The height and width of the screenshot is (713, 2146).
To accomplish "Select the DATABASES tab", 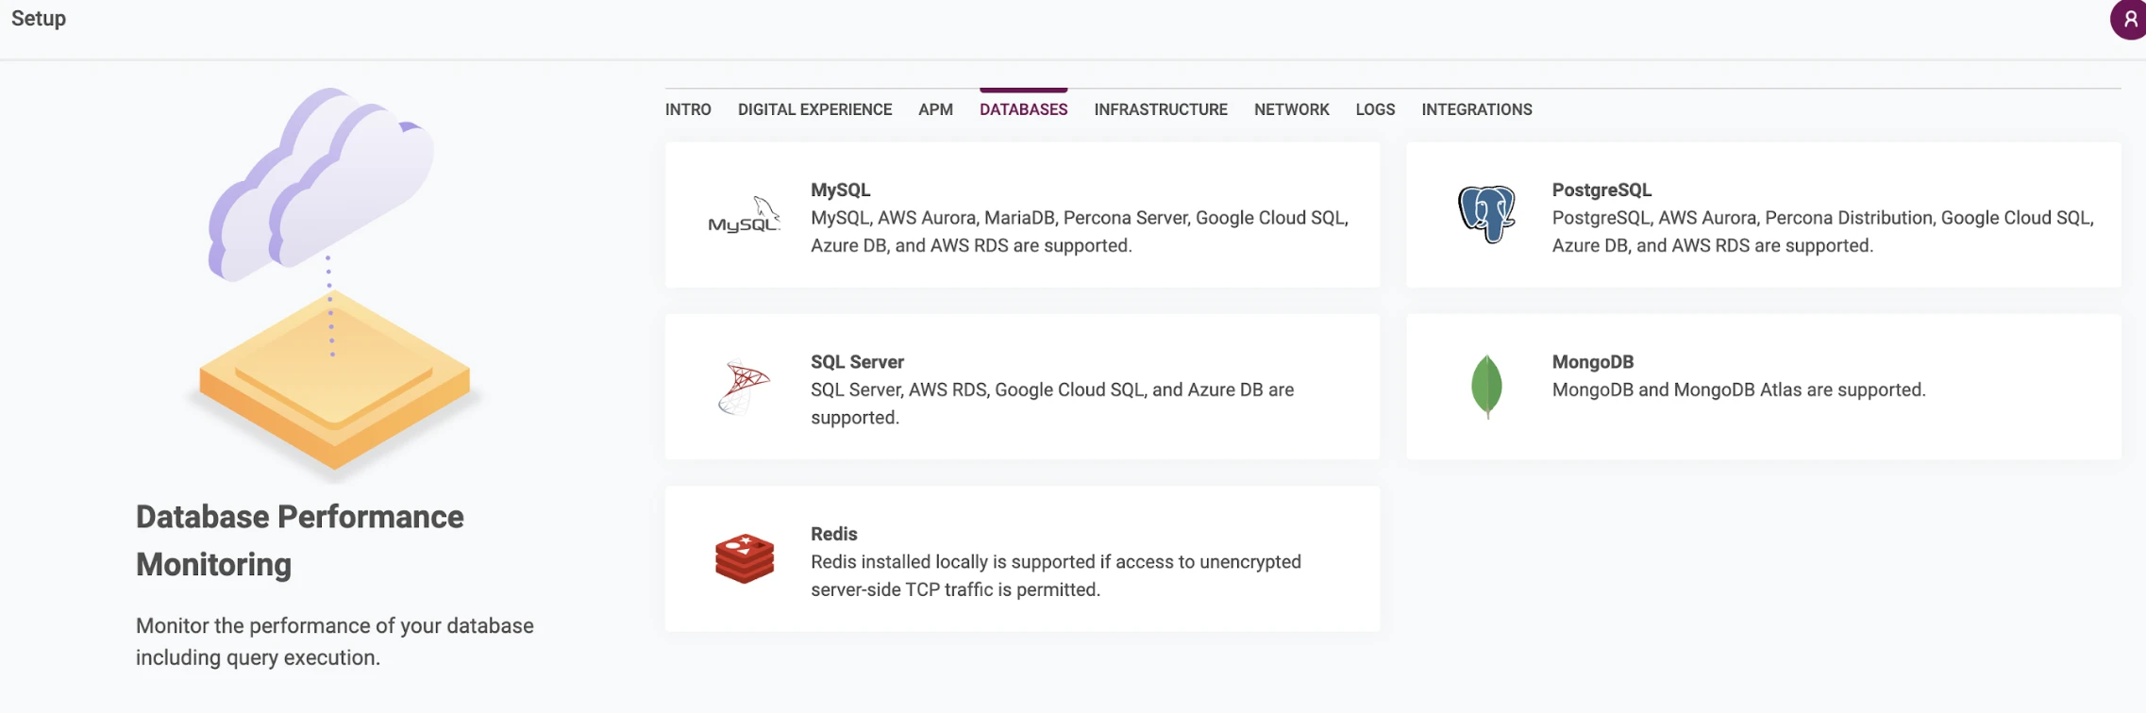I will point(1023,109).
